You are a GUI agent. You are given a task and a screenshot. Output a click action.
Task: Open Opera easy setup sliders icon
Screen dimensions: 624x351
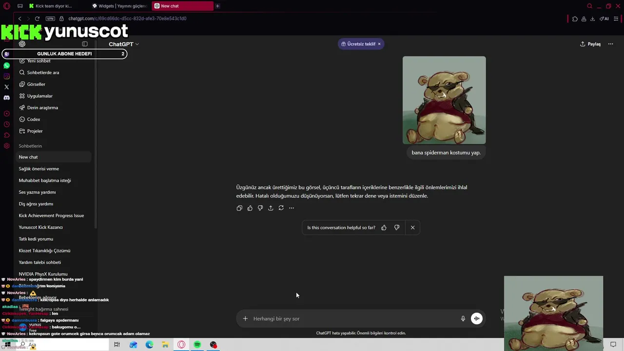616,19
